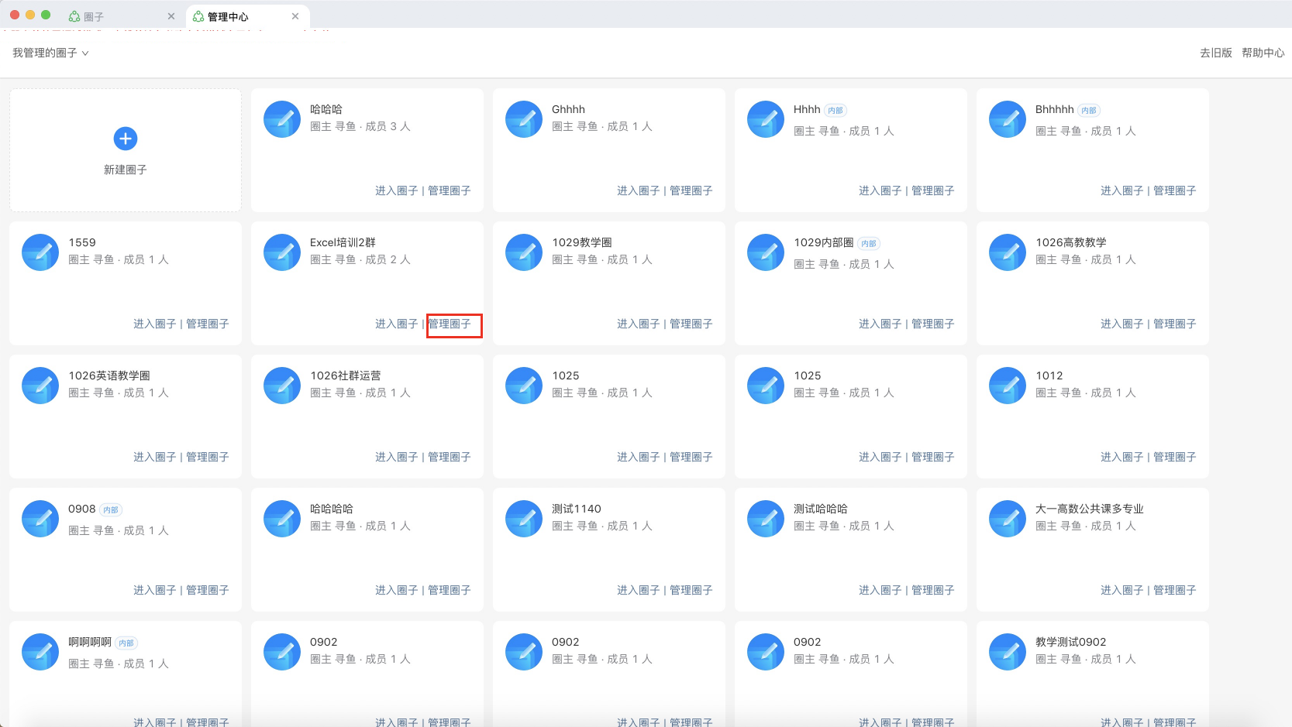
Task: Click the Excel培训2群 circle avatar icon
Action: tap(282, 252)
